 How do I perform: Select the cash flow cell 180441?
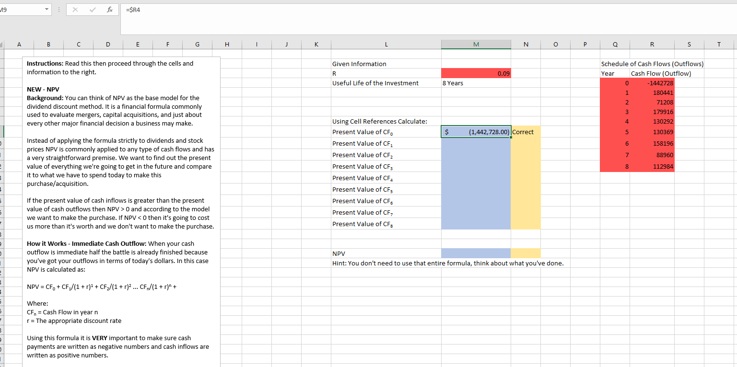(x=652, y=92)
